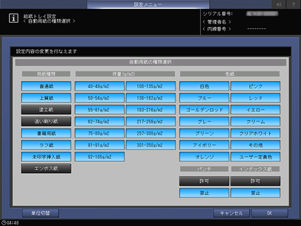The height and width of the screenshot is (226, 301).
Task: Set パンチ to 禁止
Action: pyautogui.click(x=204, y=193)
